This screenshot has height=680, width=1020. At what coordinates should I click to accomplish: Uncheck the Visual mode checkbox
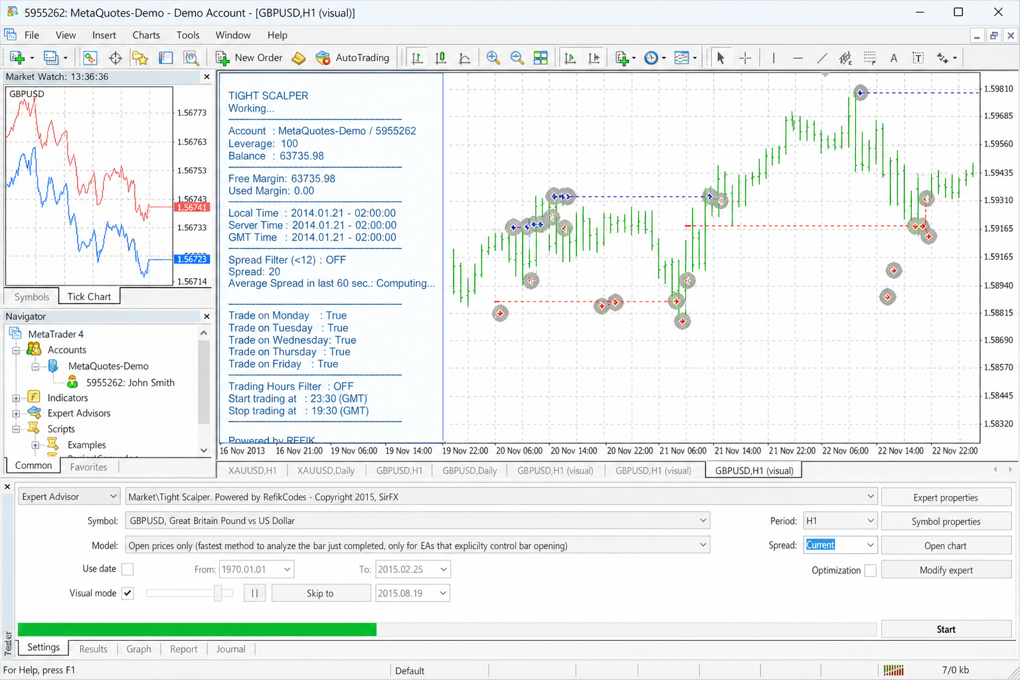pos(127,593)
